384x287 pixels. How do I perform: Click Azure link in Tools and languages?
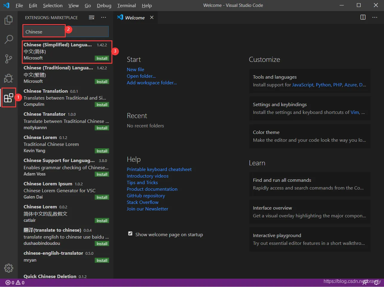click(x=351, y=85)
